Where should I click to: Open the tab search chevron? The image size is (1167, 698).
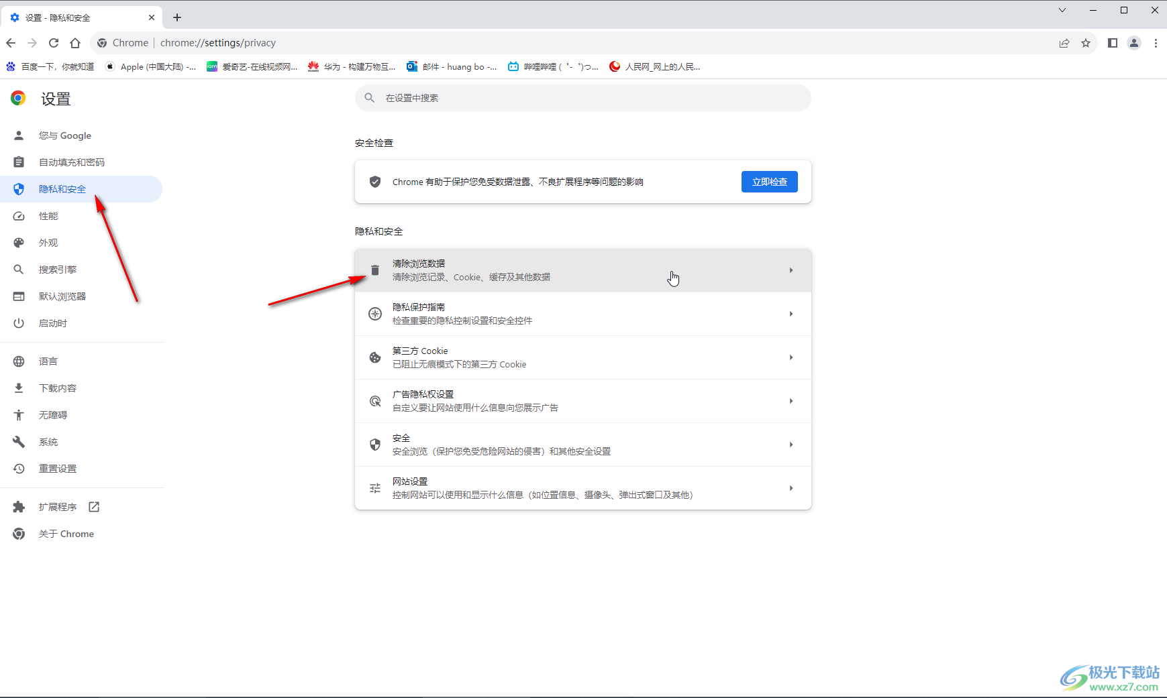(x=1062, y=10)
